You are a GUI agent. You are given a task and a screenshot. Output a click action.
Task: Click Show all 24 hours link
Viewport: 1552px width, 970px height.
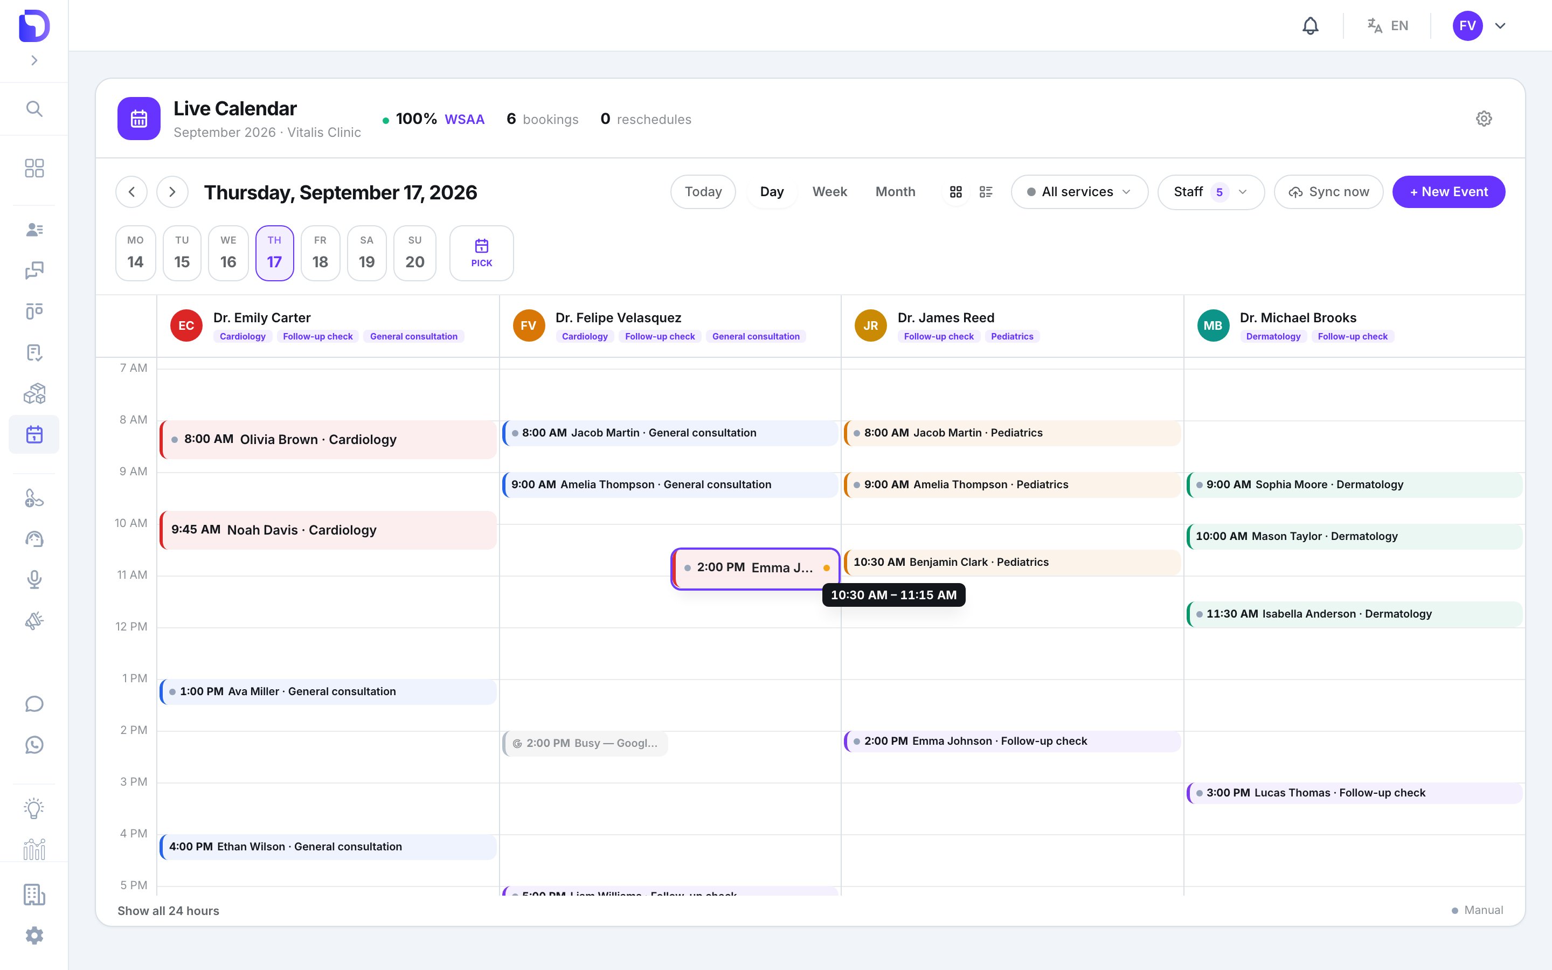coord(168,911)
